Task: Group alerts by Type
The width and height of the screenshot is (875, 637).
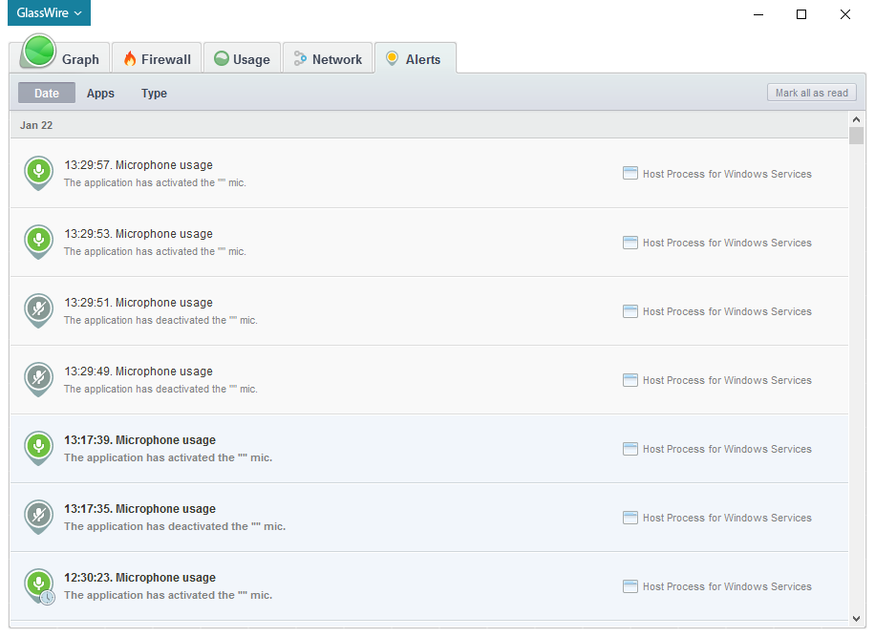Action: pyautogui.click(x=154, y=93)
